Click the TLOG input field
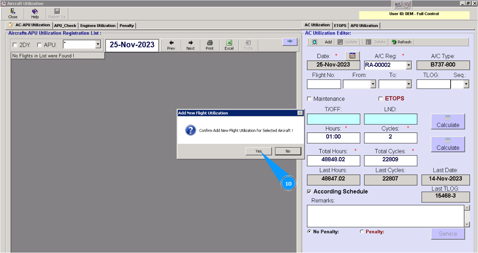Image resolution: width=478 pixels, height=253 pixels. tap(433, 84)
